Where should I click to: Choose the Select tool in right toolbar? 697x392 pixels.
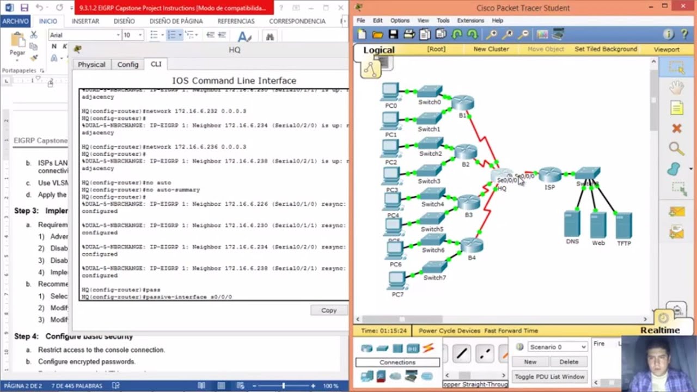[x=676, y=67]
